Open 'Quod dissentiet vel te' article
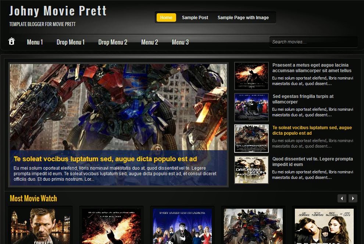364x244 pixels. pos(313,162)
